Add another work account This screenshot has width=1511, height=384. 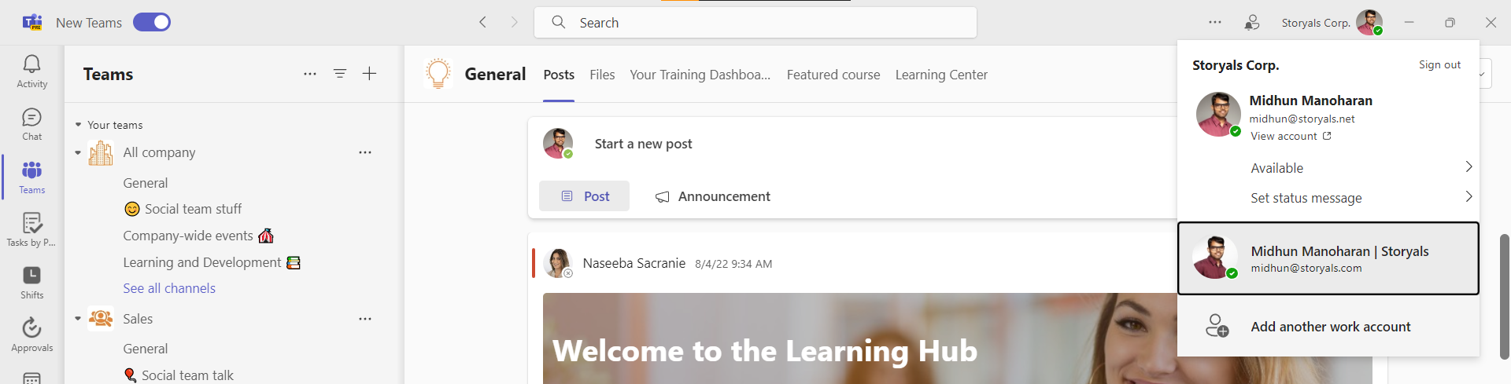click(x=1330, y=327)
